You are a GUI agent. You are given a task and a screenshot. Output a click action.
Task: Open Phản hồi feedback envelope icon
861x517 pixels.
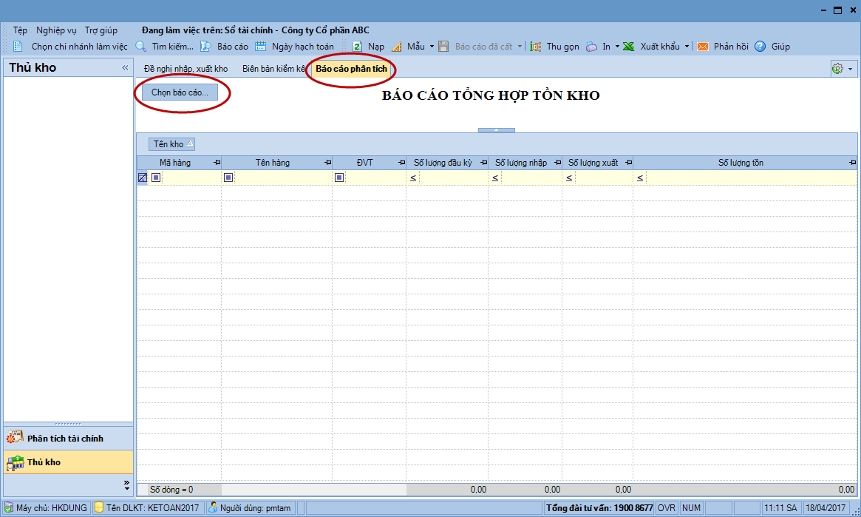[x=703, y=47]
